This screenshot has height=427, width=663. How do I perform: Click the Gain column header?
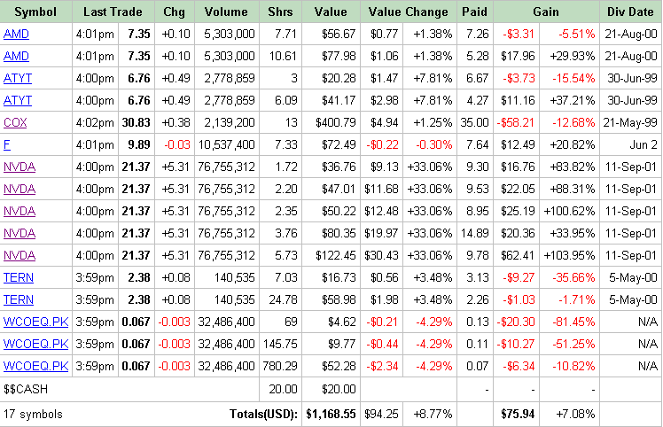546,12
